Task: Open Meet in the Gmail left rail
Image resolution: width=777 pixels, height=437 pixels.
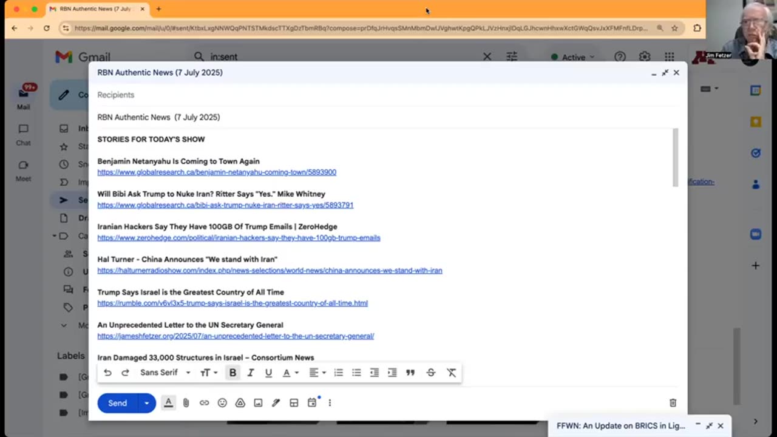Action: [23, 171]
